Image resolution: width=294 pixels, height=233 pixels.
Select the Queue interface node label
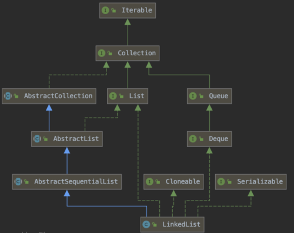coord(219,96)
